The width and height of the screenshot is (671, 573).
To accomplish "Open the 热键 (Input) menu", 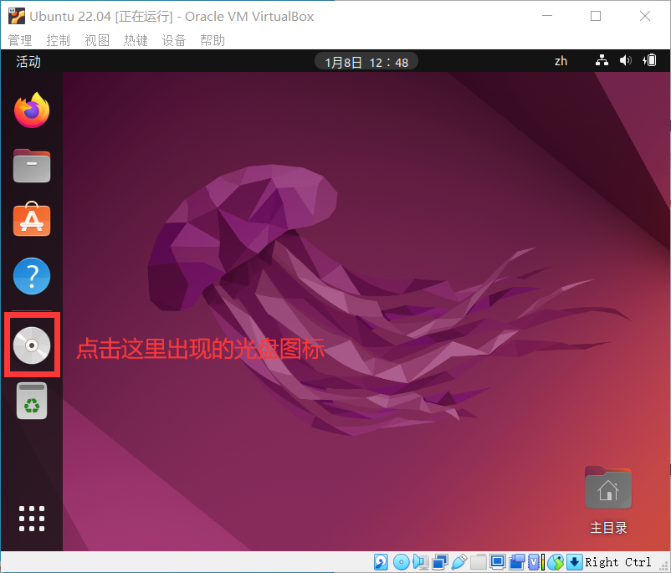I will pos(136,39).
